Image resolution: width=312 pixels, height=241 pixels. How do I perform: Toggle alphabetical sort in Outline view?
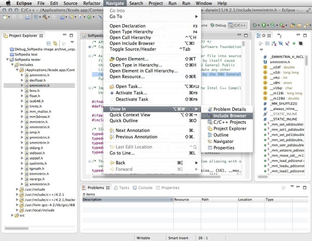[x=274, y=44]
